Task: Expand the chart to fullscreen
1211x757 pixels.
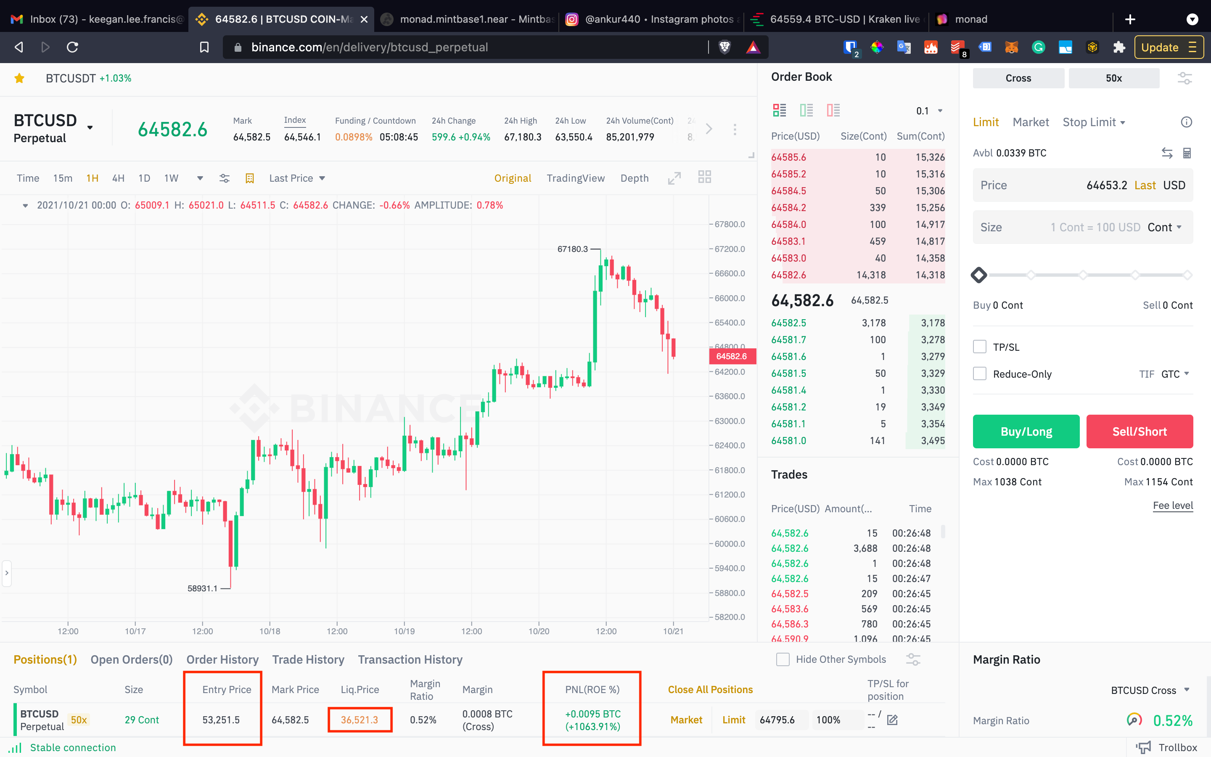Action: tap(674, 178)
